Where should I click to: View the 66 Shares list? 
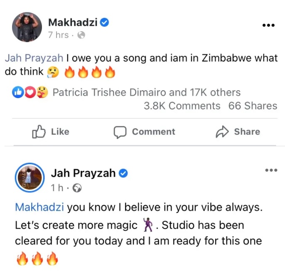(x=253, y=106)
